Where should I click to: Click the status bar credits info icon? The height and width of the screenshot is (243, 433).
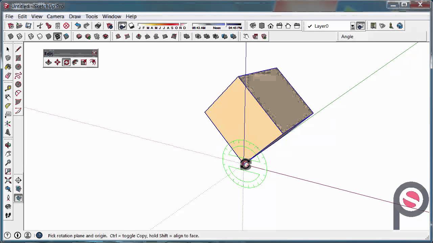pos(18,236)
